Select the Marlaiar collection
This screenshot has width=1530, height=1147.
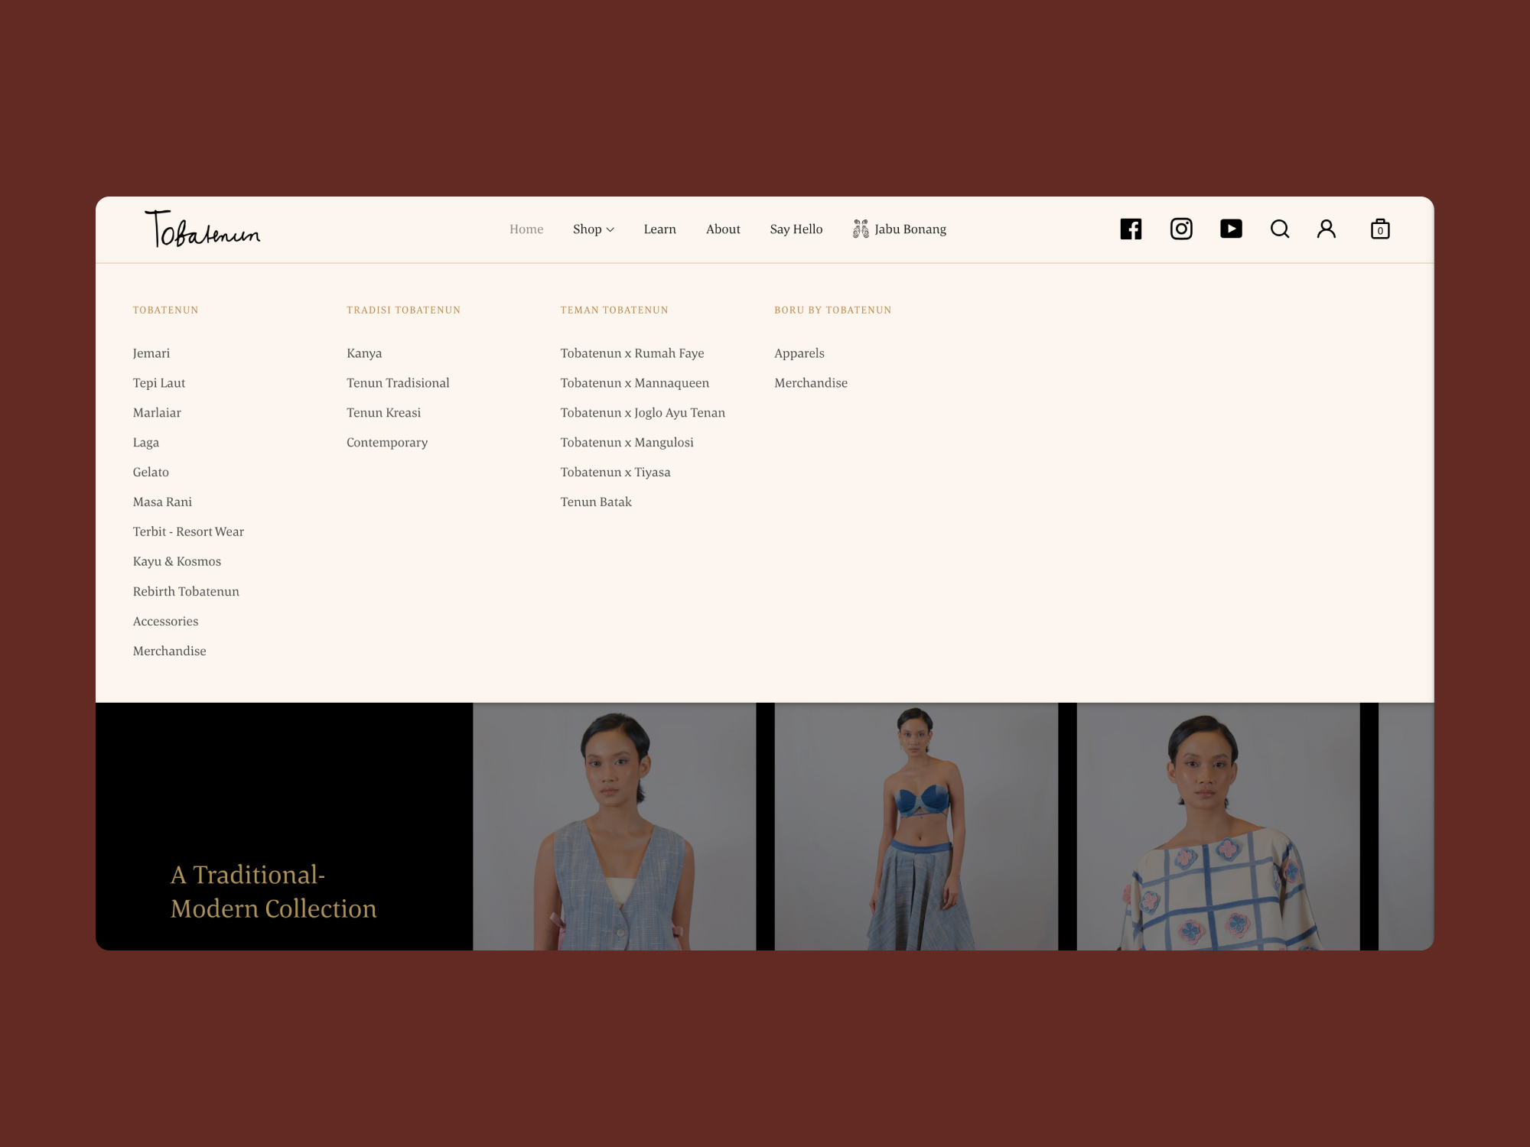(x=157, y=413)
